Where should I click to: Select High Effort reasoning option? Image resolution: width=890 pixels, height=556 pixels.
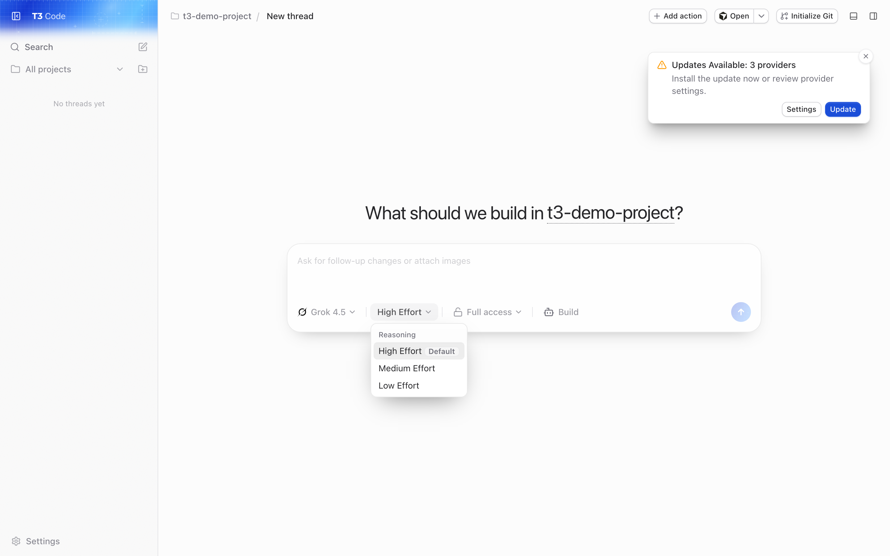[419, 351]
